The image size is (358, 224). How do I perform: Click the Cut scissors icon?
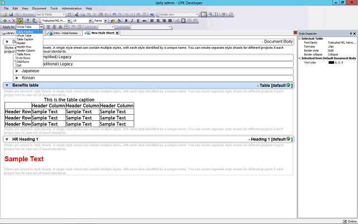77,14
